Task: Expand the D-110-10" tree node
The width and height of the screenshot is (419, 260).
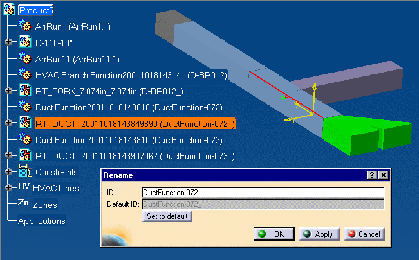Action: (8, 42)
